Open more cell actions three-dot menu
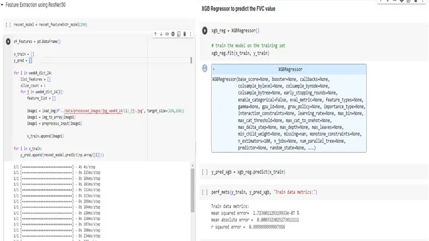The width and height of the screenshot is (429, 241). tap(191, 34)
